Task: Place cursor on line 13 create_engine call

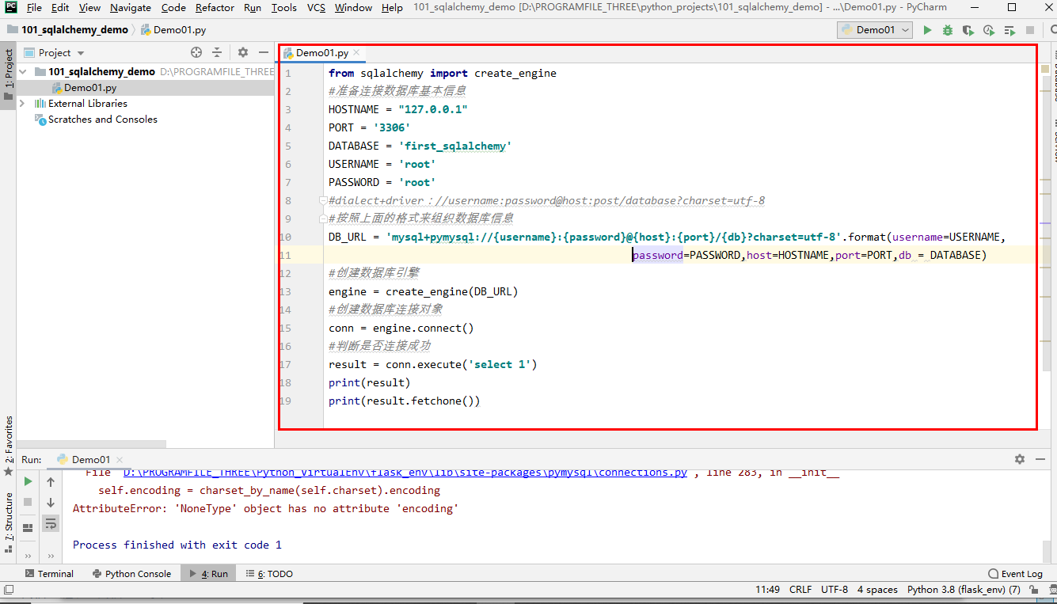Action: pos(451,291)
